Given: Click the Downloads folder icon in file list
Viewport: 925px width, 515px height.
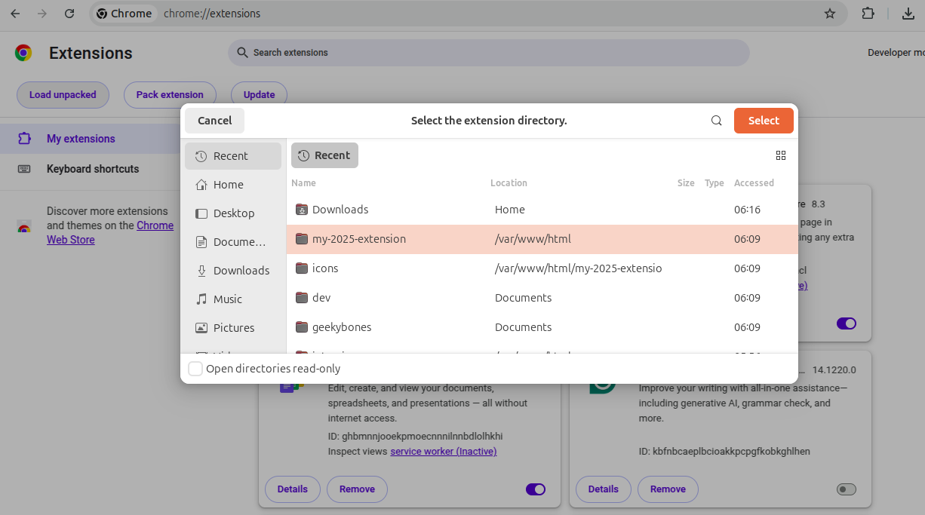Looking at the screenshot, I should point(302,210).
